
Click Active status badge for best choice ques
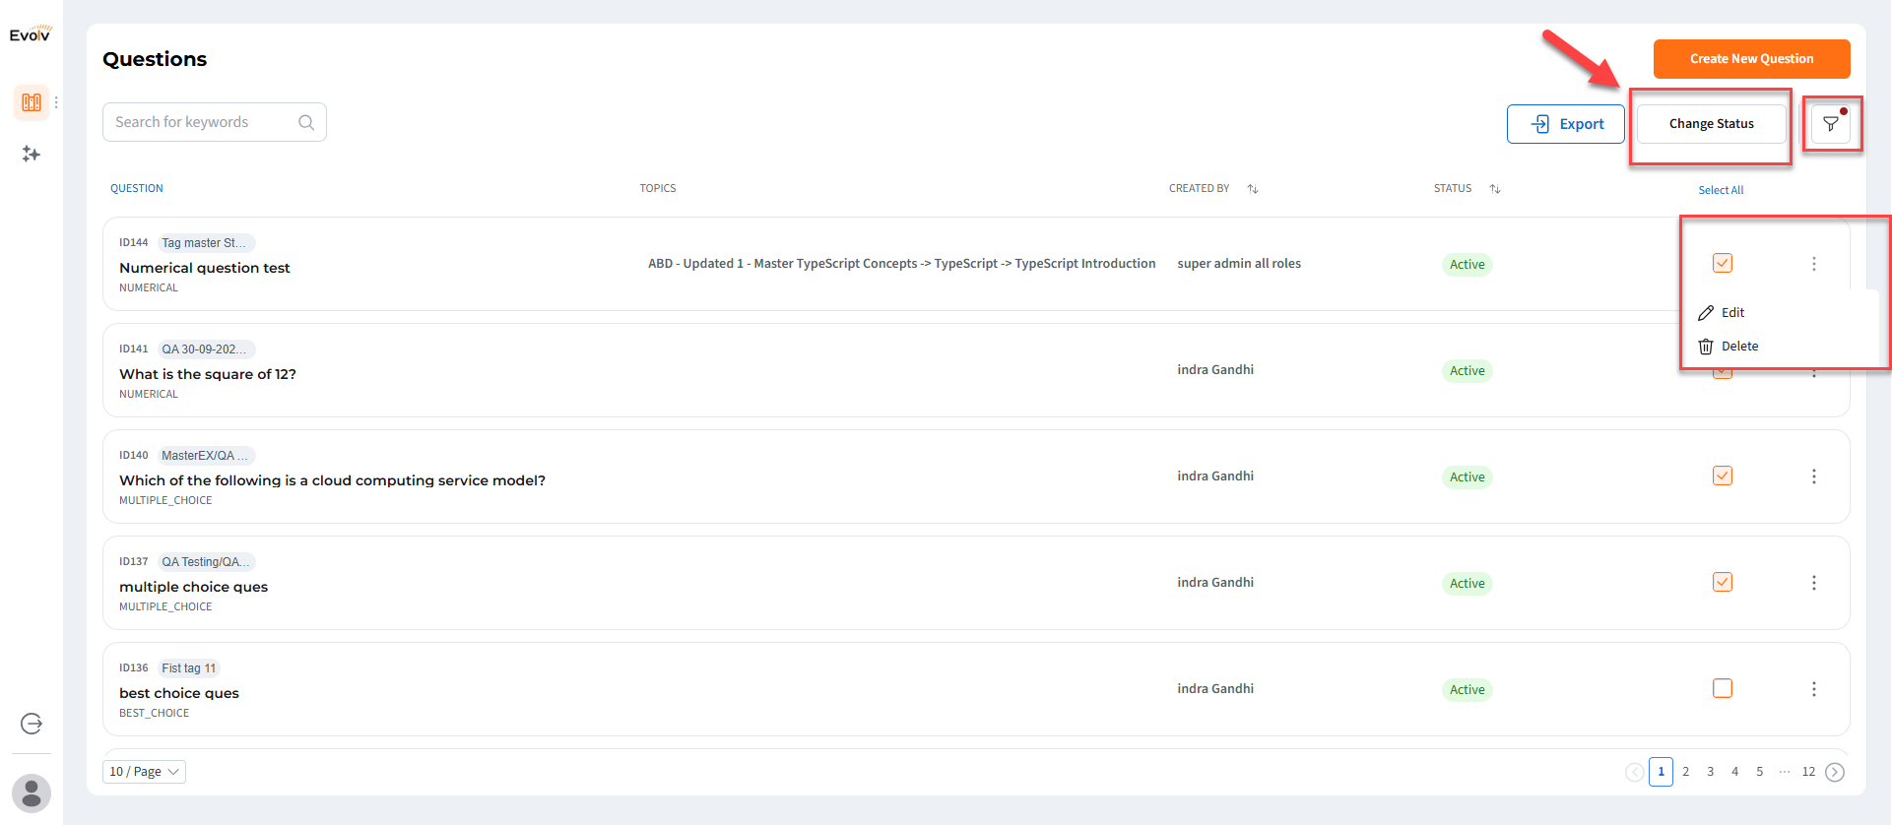[x=1468, y=690]
